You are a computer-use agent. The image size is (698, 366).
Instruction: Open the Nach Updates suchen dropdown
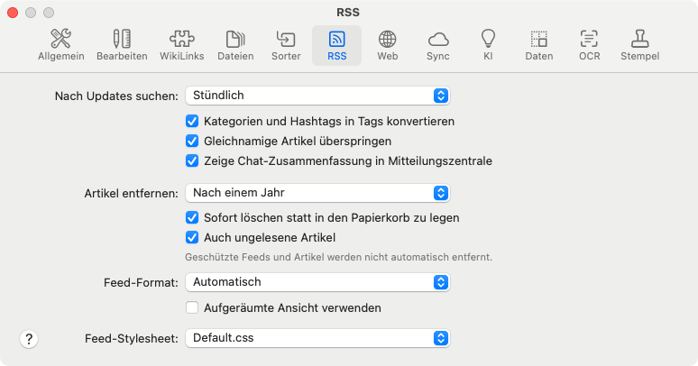tap(317, 95)
